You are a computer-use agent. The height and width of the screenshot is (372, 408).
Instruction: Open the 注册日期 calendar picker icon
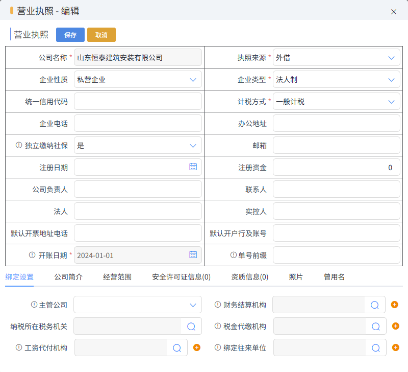[193, 167]
